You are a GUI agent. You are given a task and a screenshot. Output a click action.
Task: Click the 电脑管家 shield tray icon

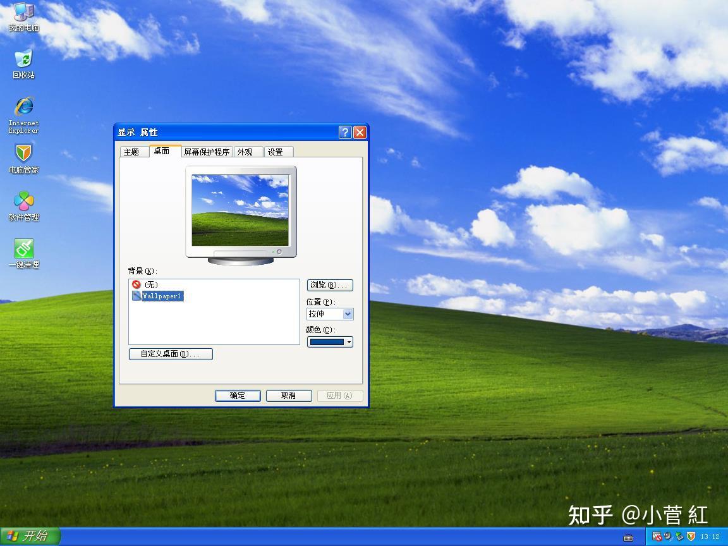pos(691,537)
